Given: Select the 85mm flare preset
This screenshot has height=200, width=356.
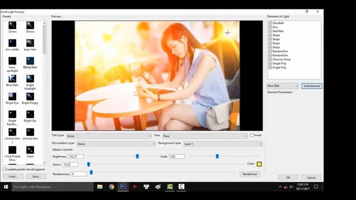Looking at the screenshot, I should 30,27.
